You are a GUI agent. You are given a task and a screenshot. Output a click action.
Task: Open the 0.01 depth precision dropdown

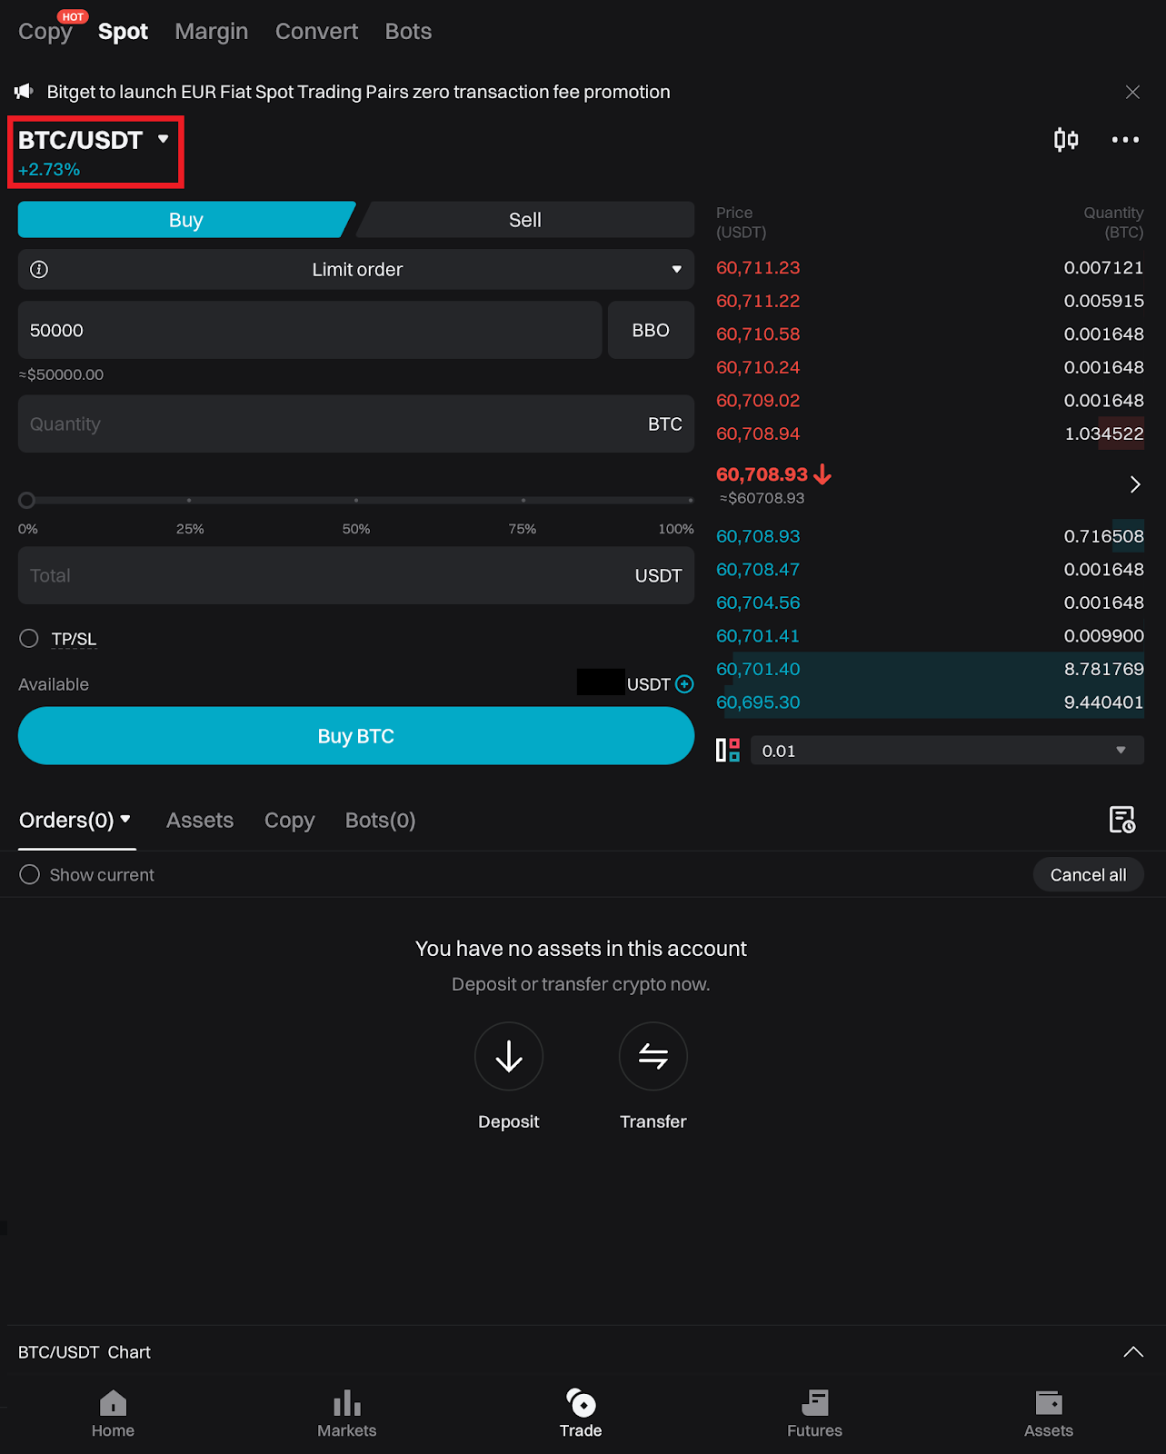tap(947, 751)
